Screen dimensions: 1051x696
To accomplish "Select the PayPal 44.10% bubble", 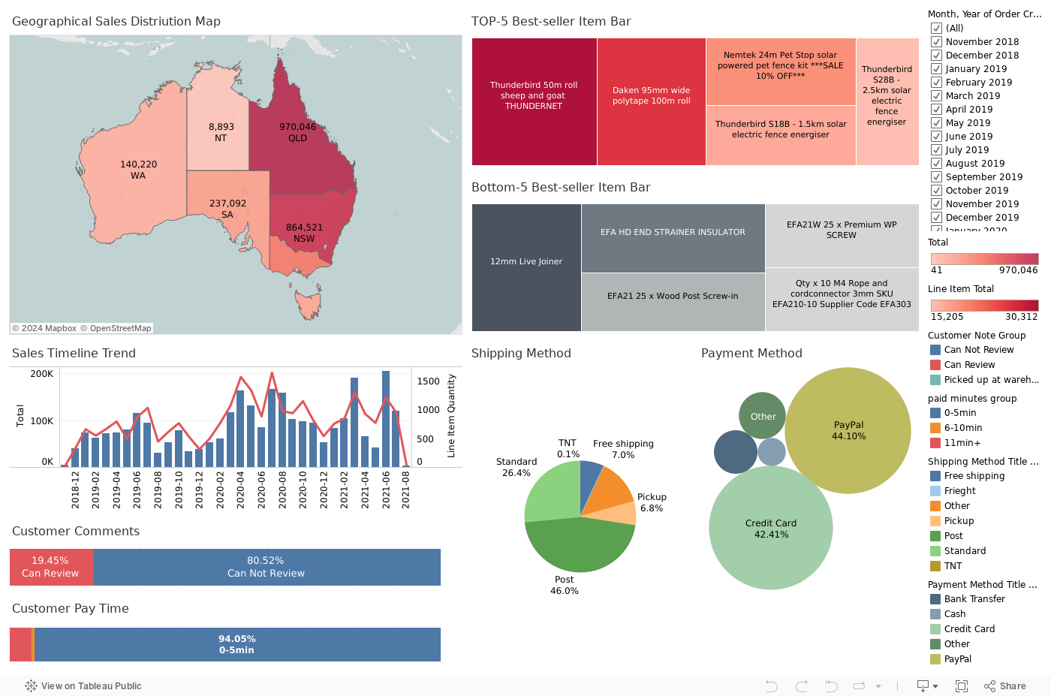I will coord(848,430).
